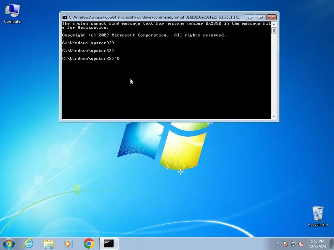
Task: Maximize the Command Prompt window
Action: coord(261,17)
